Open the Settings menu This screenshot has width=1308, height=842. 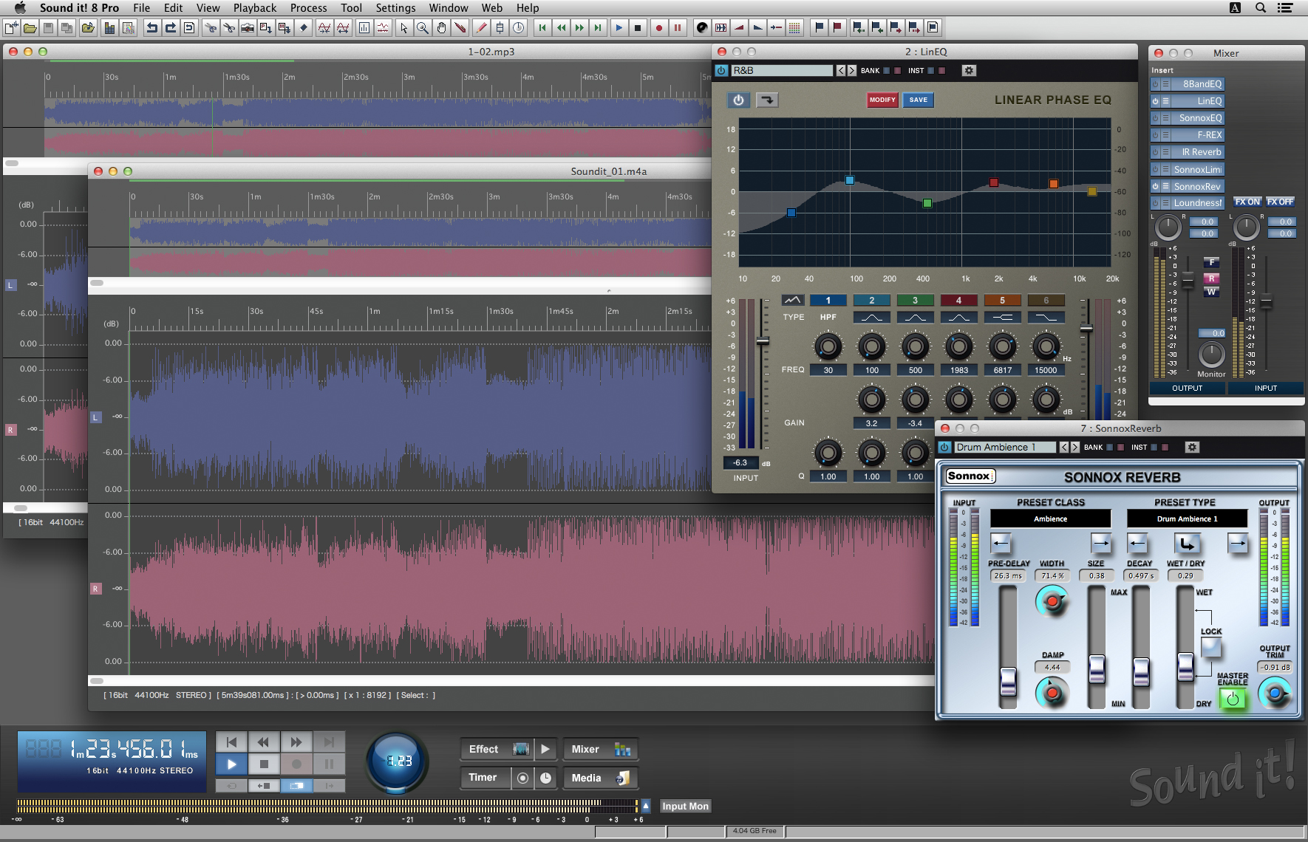pos(395,8)
